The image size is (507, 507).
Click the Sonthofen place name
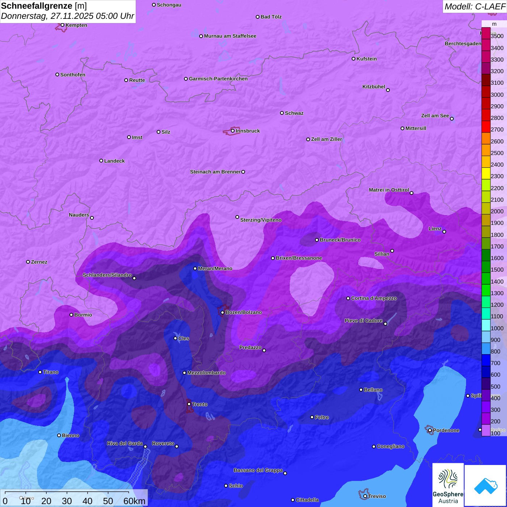point(73,75)
